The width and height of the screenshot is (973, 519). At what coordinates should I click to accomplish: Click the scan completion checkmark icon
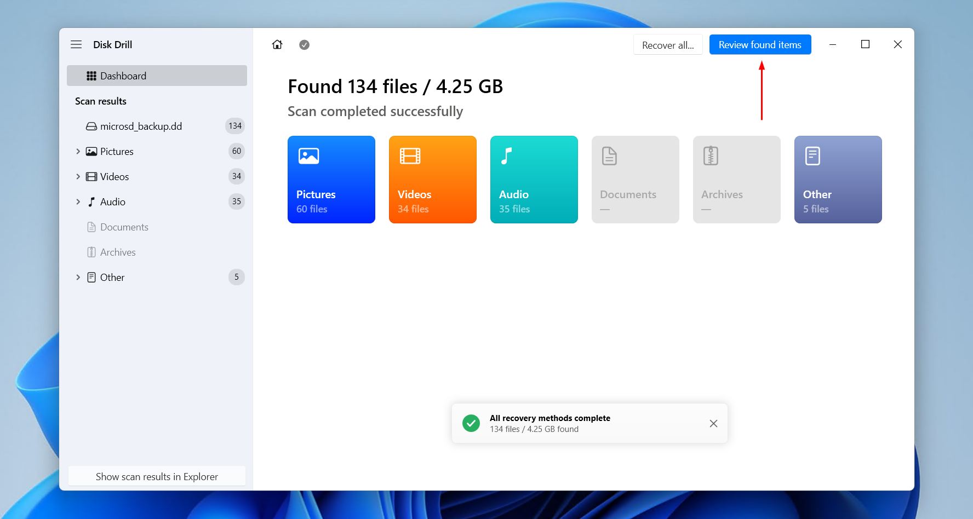tap(304, 44)
